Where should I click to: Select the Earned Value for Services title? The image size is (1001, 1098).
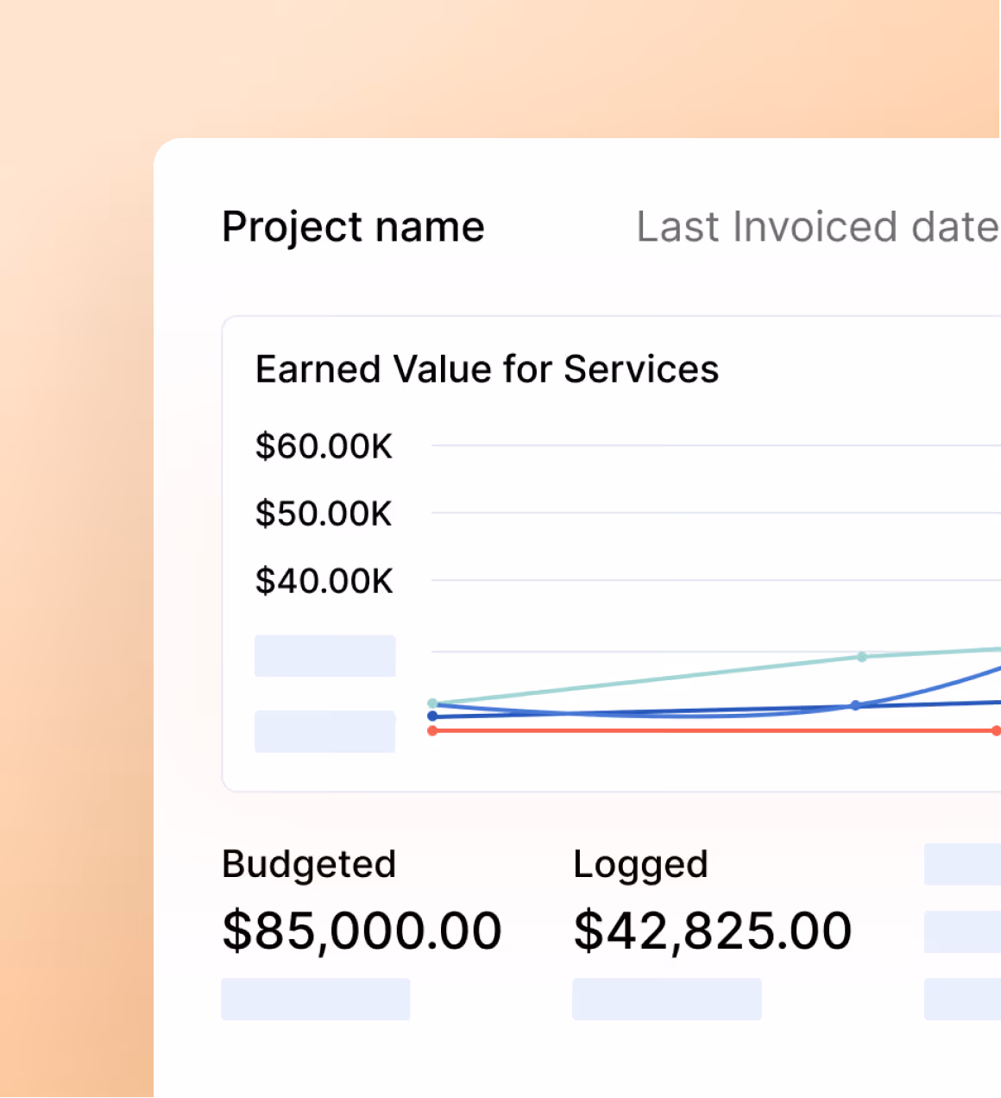(488, 369)
